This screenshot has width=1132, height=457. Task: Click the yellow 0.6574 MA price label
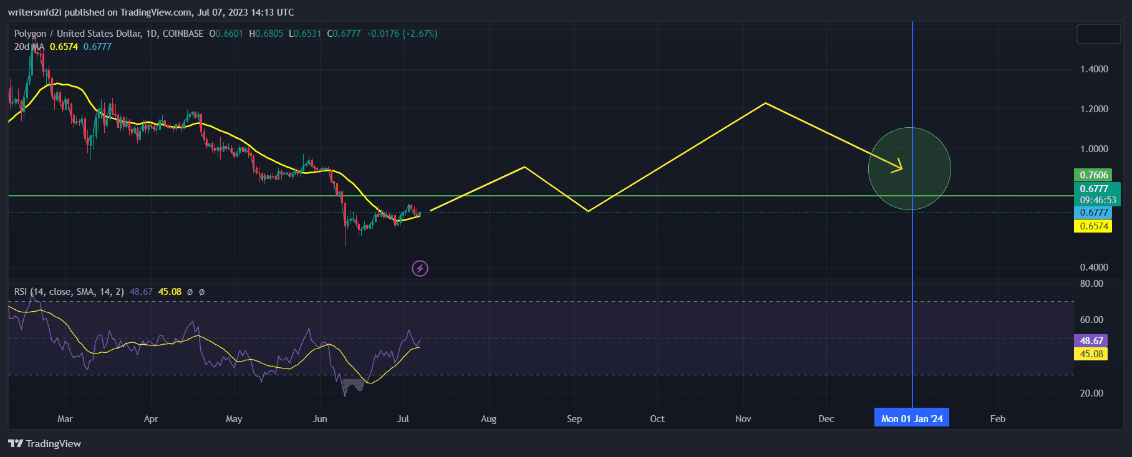click(x=1093, y=226)
